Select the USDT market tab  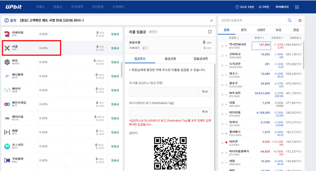point(261,30)
